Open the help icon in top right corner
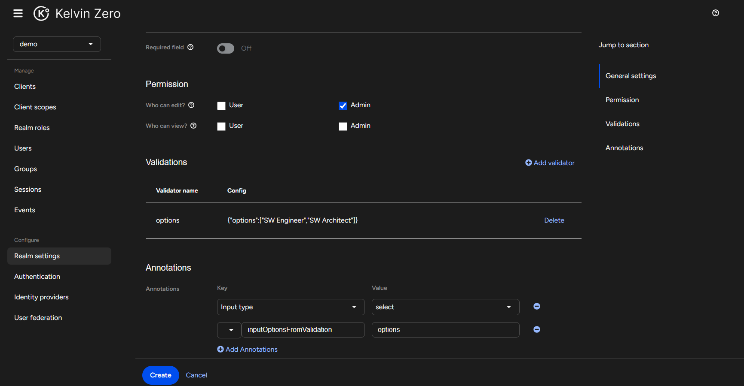 pos(715,13)
